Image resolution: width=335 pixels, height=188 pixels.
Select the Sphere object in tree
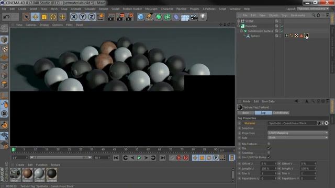[255, 36]
